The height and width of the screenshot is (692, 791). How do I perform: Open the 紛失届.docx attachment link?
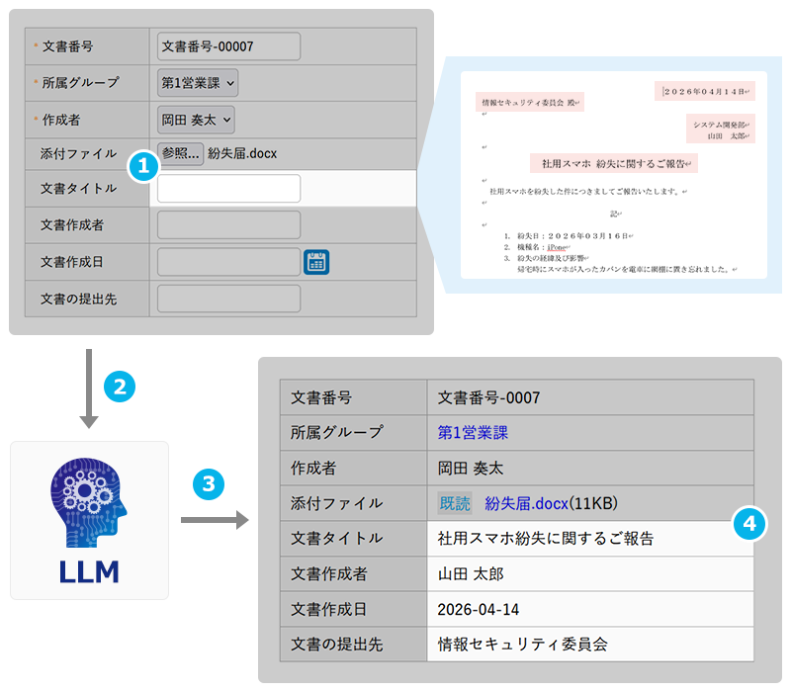[526, 503]
